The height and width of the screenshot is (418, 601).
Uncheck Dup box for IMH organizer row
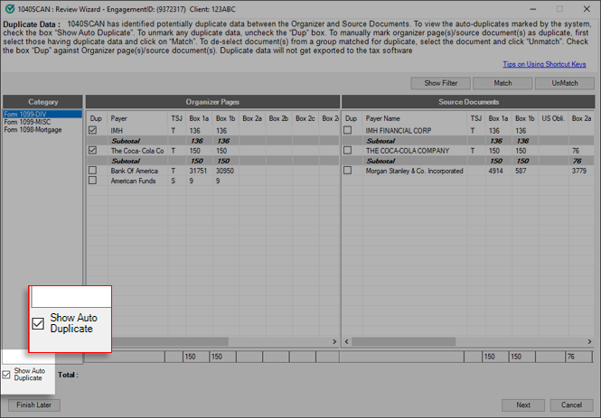point(92,130)
